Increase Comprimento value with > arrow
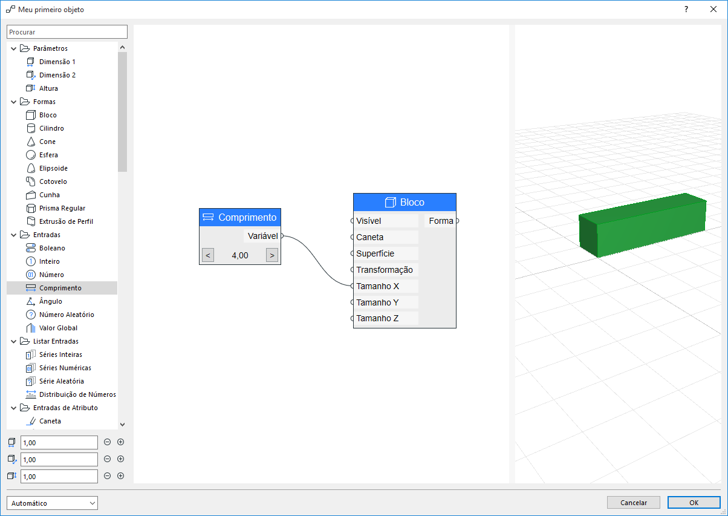 [272, 255]
